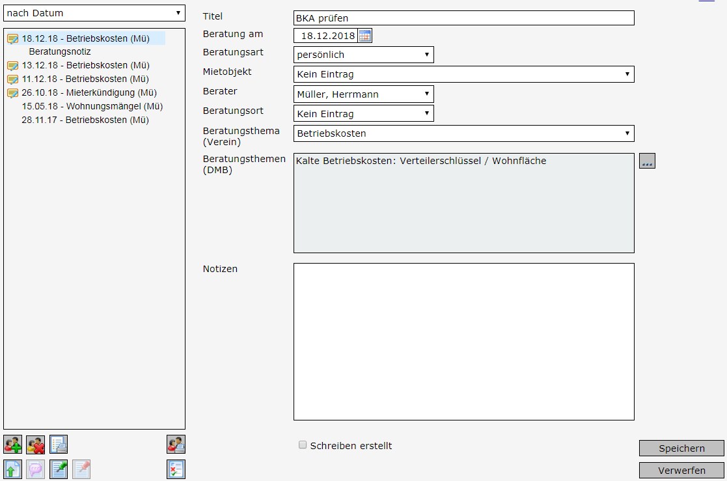Viewport: 727px width, 481px height.
Task: Click the delete consultation icon with red X
Action: click(35, 445)
